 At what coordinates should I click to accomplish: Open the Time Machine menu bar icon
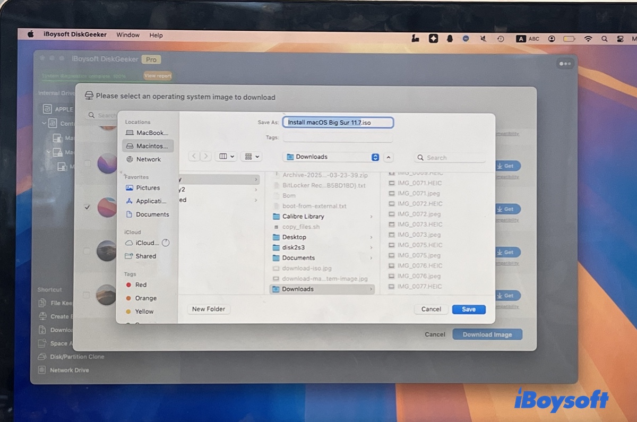click(501, 39)
